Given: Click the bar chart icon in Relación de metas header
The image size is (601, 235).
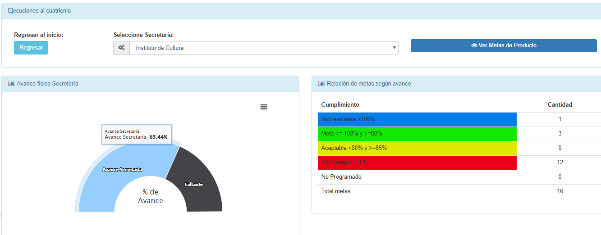Looking at the screenshot, I should tap(321, 83).
